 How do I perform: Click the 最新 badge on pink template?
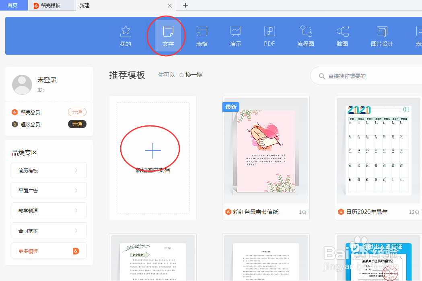click(x=231, y=107)
